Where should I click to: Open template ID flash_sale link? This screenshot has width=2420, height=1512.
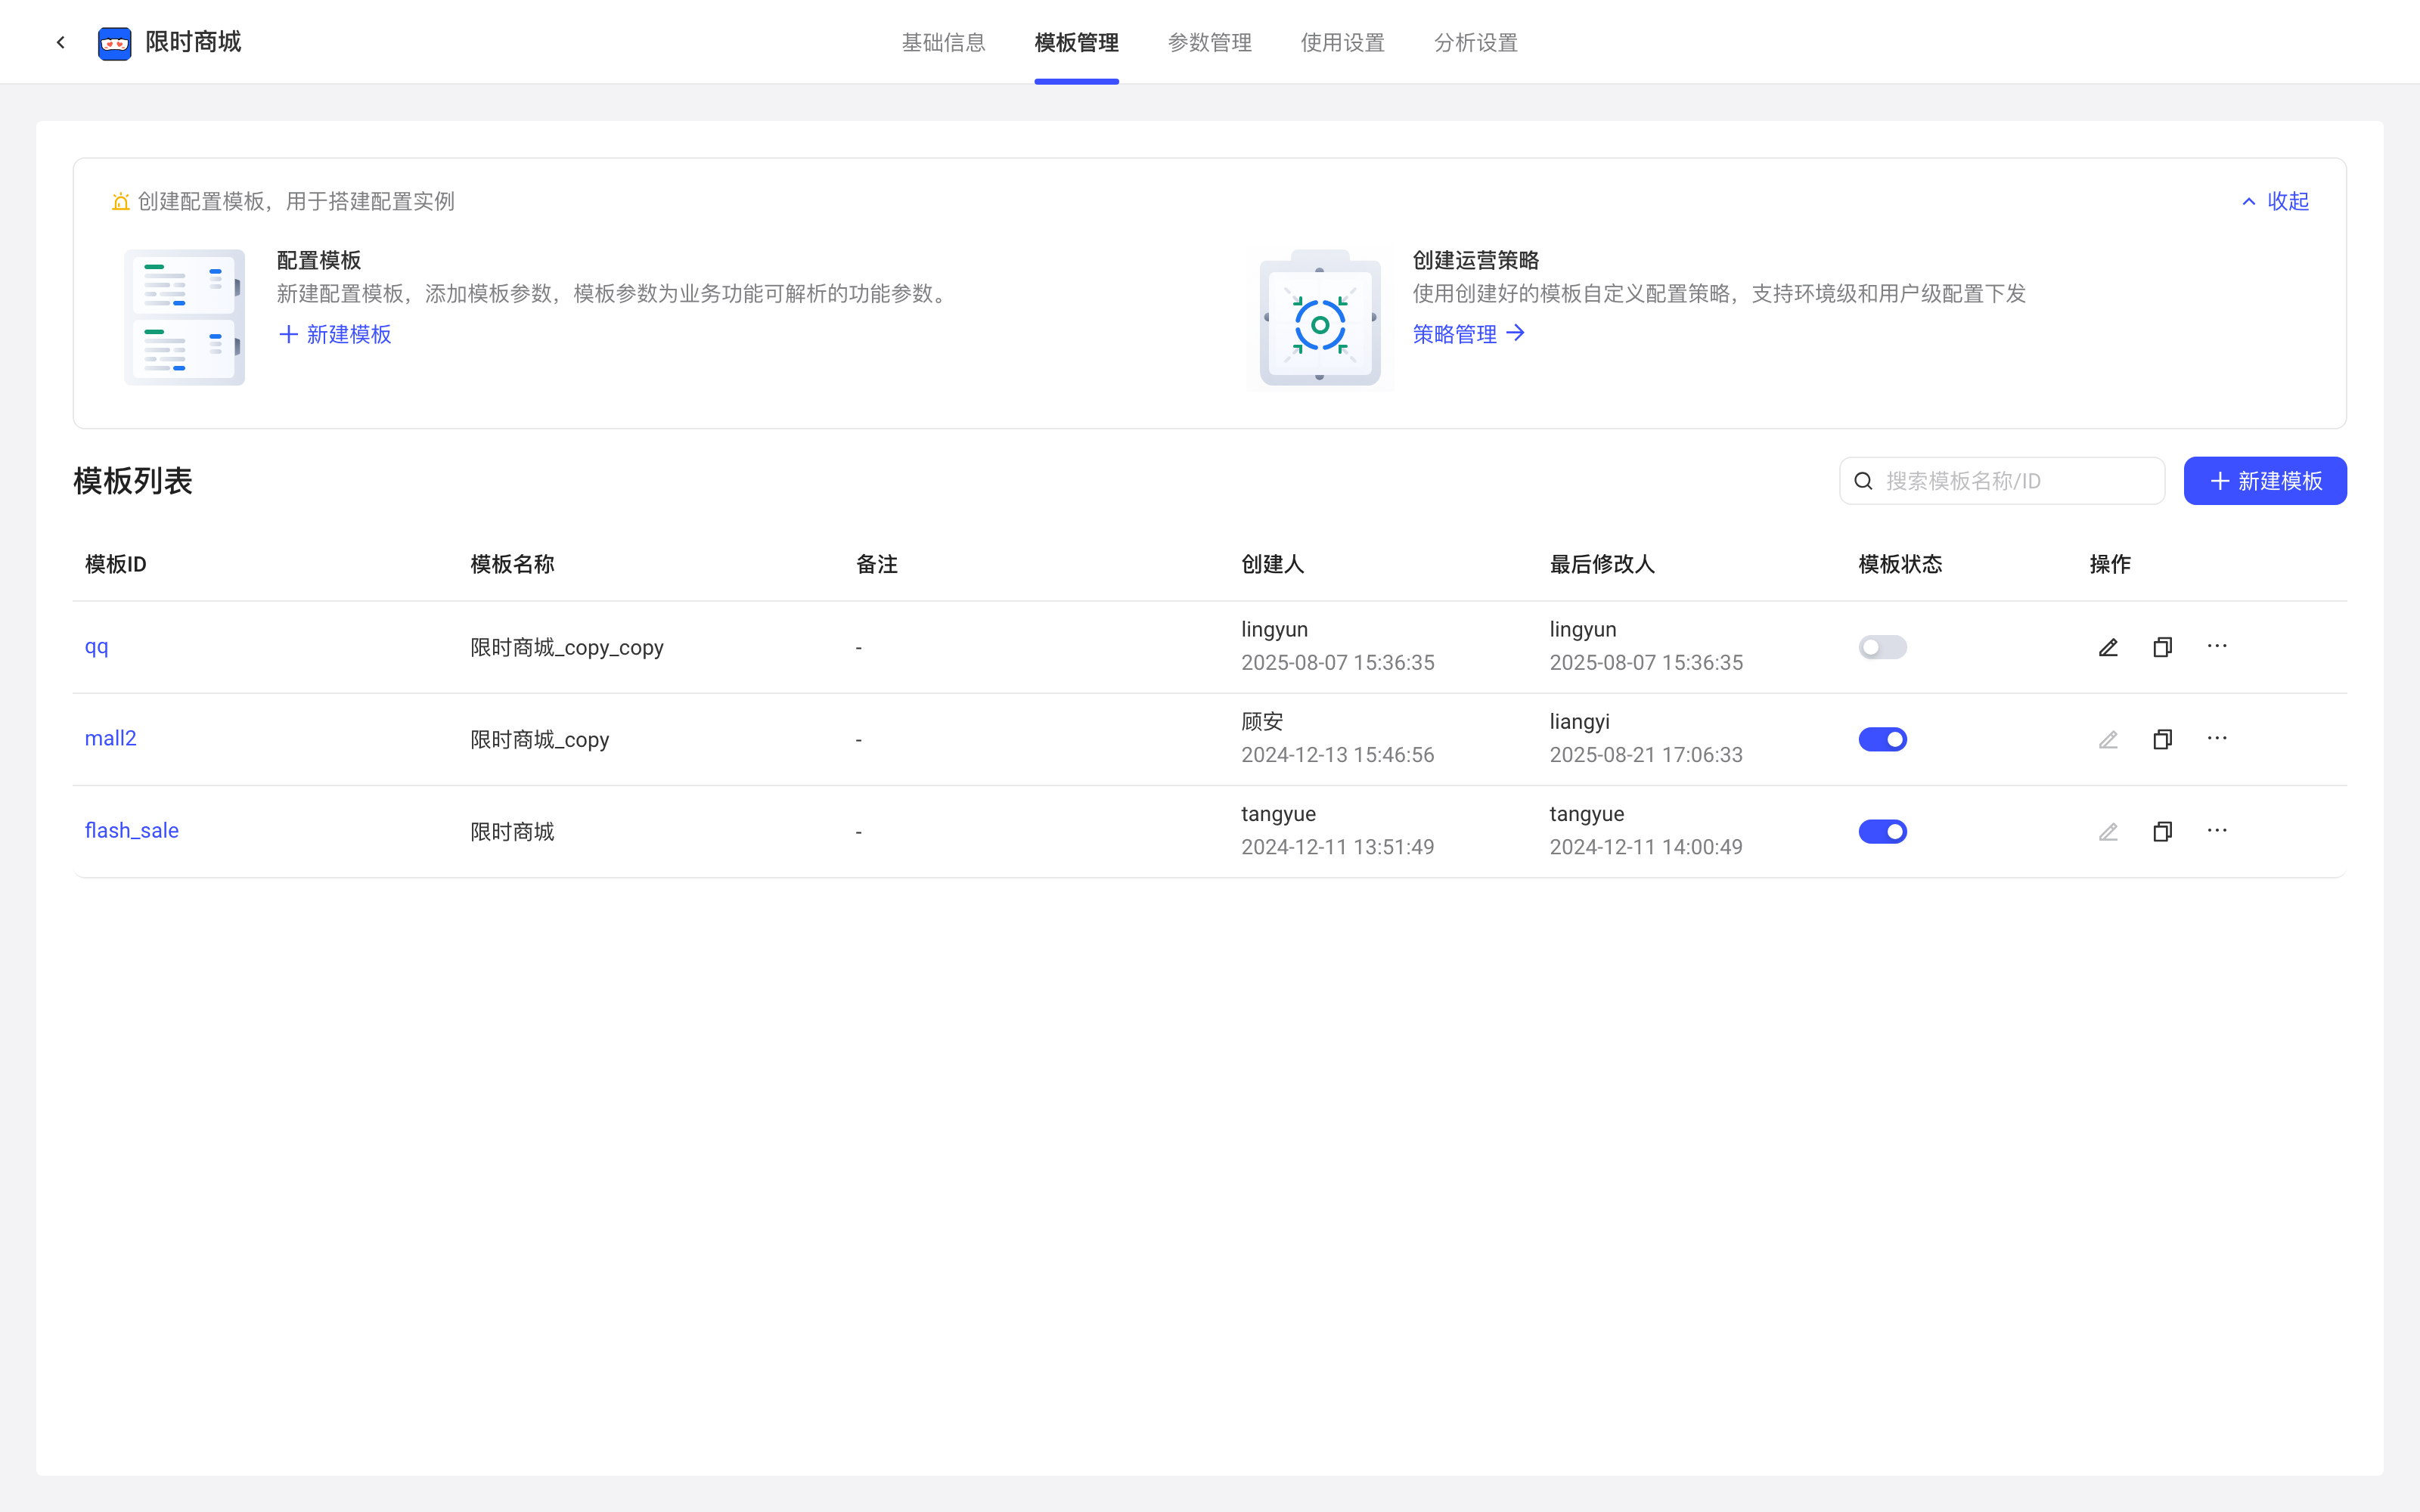(x=131, y=830)
